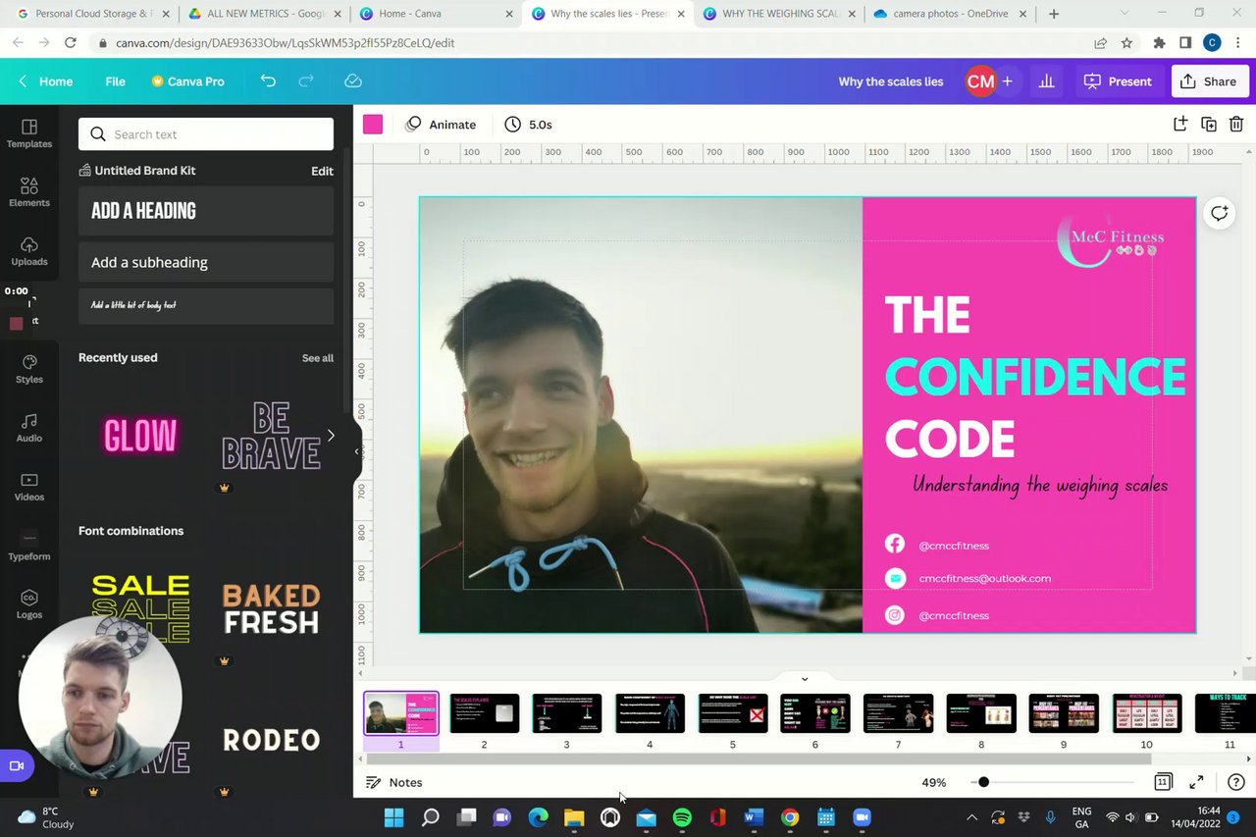The width and height of the screenshot is (1256, 837).
Task: Switch to Personal Cloud Storage tab
Action: click(x=93, y=14)
